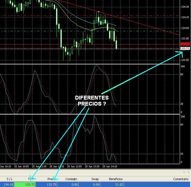Screen dimensions: 191x187
Task: Click the 134.00 level on price scale
Action: 185,28
